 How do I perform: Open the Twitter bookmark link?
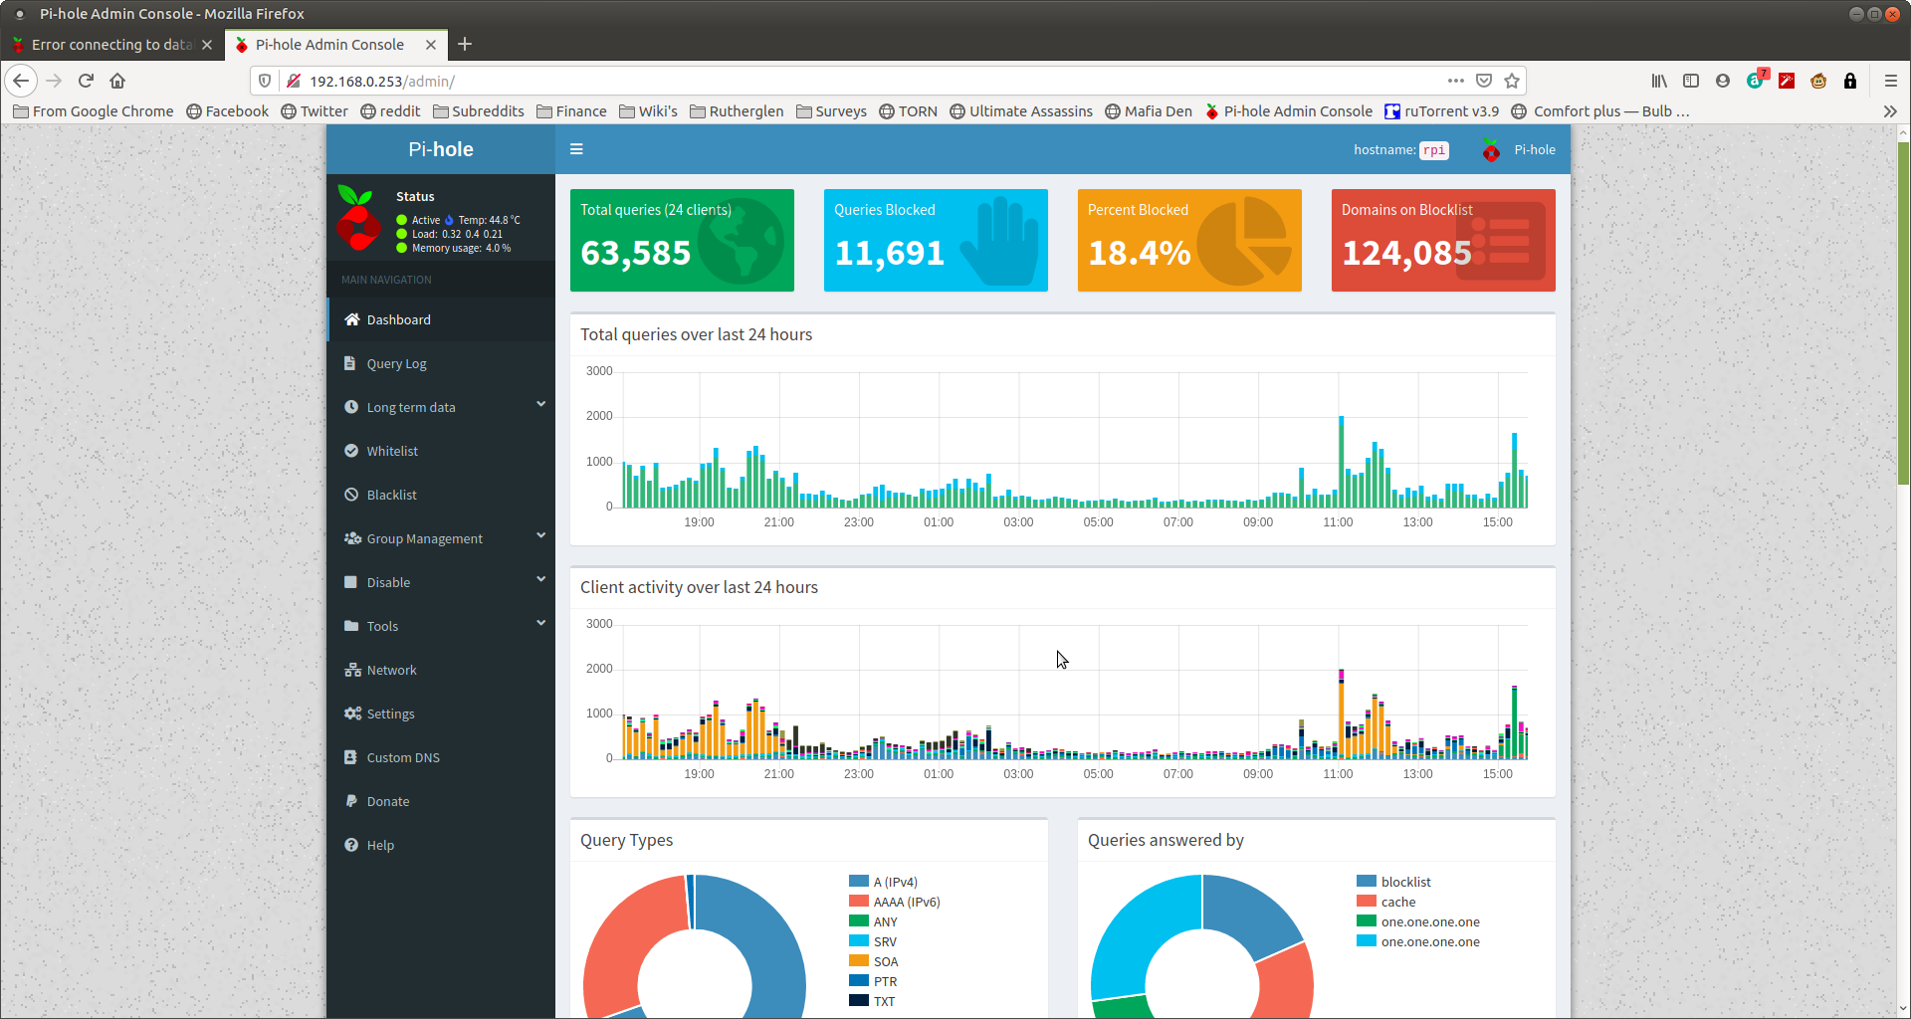pos(315,111)
